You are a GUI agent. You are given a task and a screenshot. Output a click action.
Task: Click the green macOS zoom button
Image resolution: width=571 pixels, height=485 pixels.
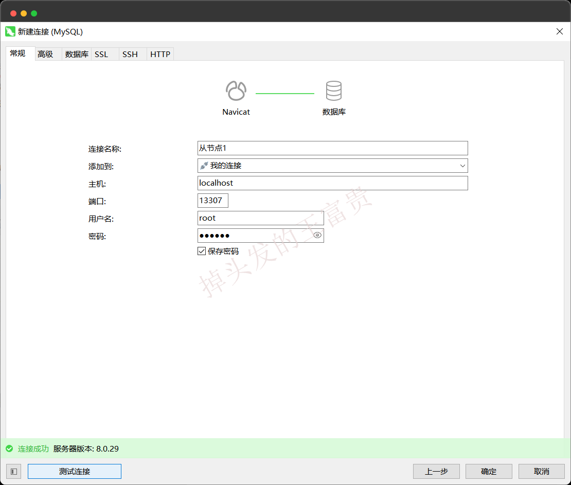pyautogui.click(x=34, y=13)
